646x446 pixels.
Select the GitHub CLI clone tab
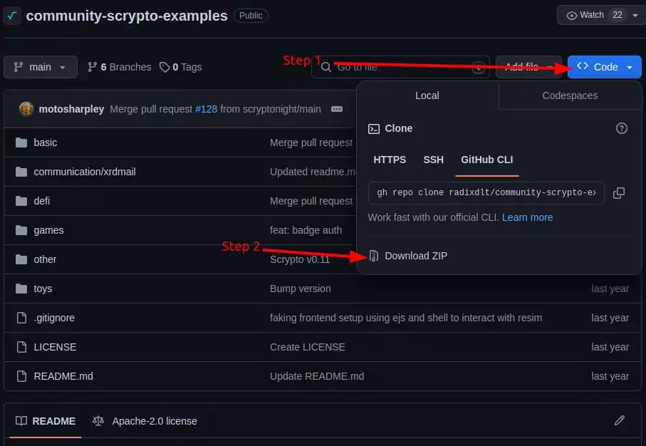[x=487, y=160]
